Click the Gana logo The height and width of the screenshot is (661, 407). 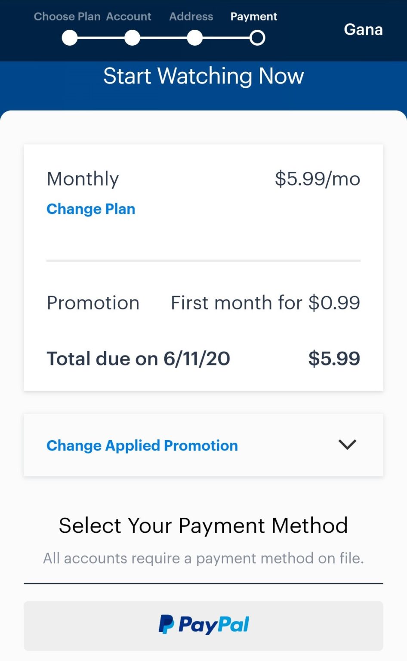point(364,30)
